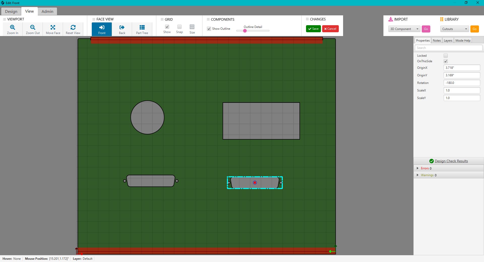Image resolution: width=484 pixels, height=262 pixels.
Task: Cancel the changes
Action: pos(330,29)
